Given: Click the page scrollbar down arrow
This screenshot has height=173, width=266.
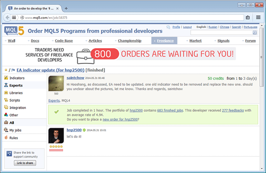Looking at the screenshot, I should [x=262, y=169].
